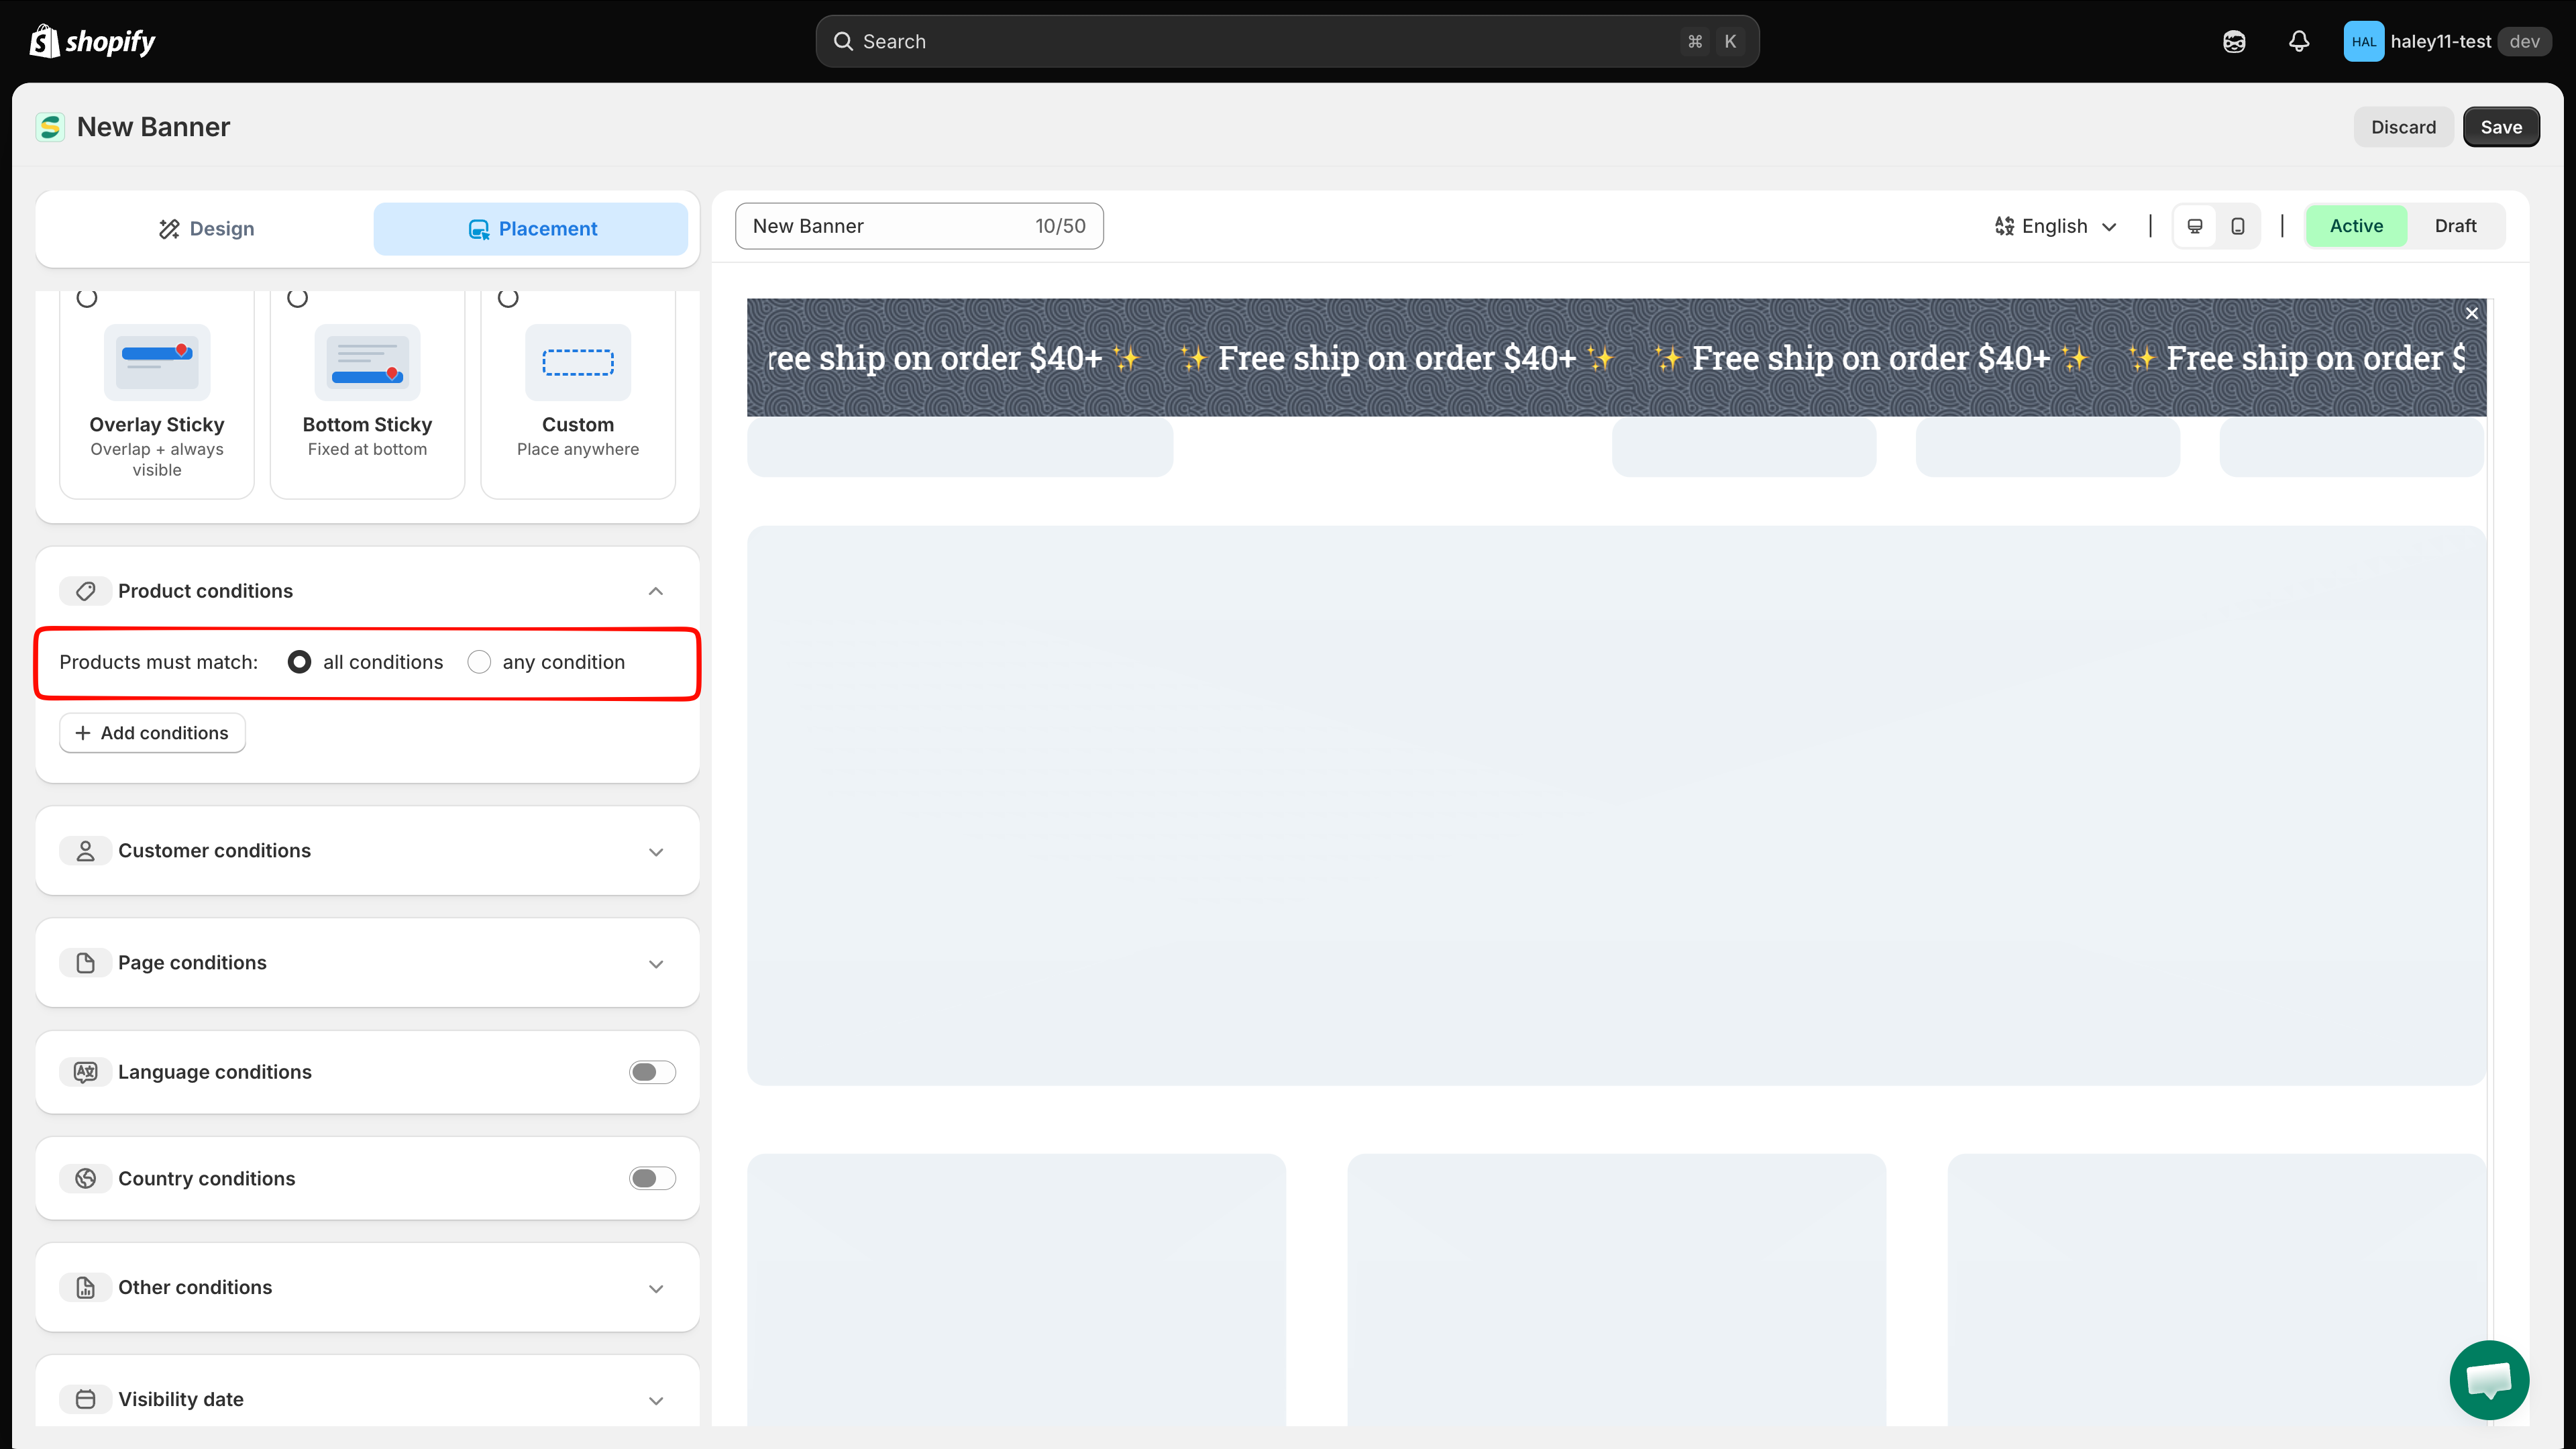Select the Custom placement radio button
The height and width of the screenshot is (1449, 2576).
[x=508, y=298]
